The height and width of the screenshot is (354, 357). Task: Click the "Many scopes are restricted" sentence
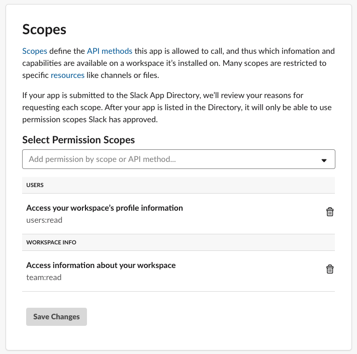click(274, 63)
